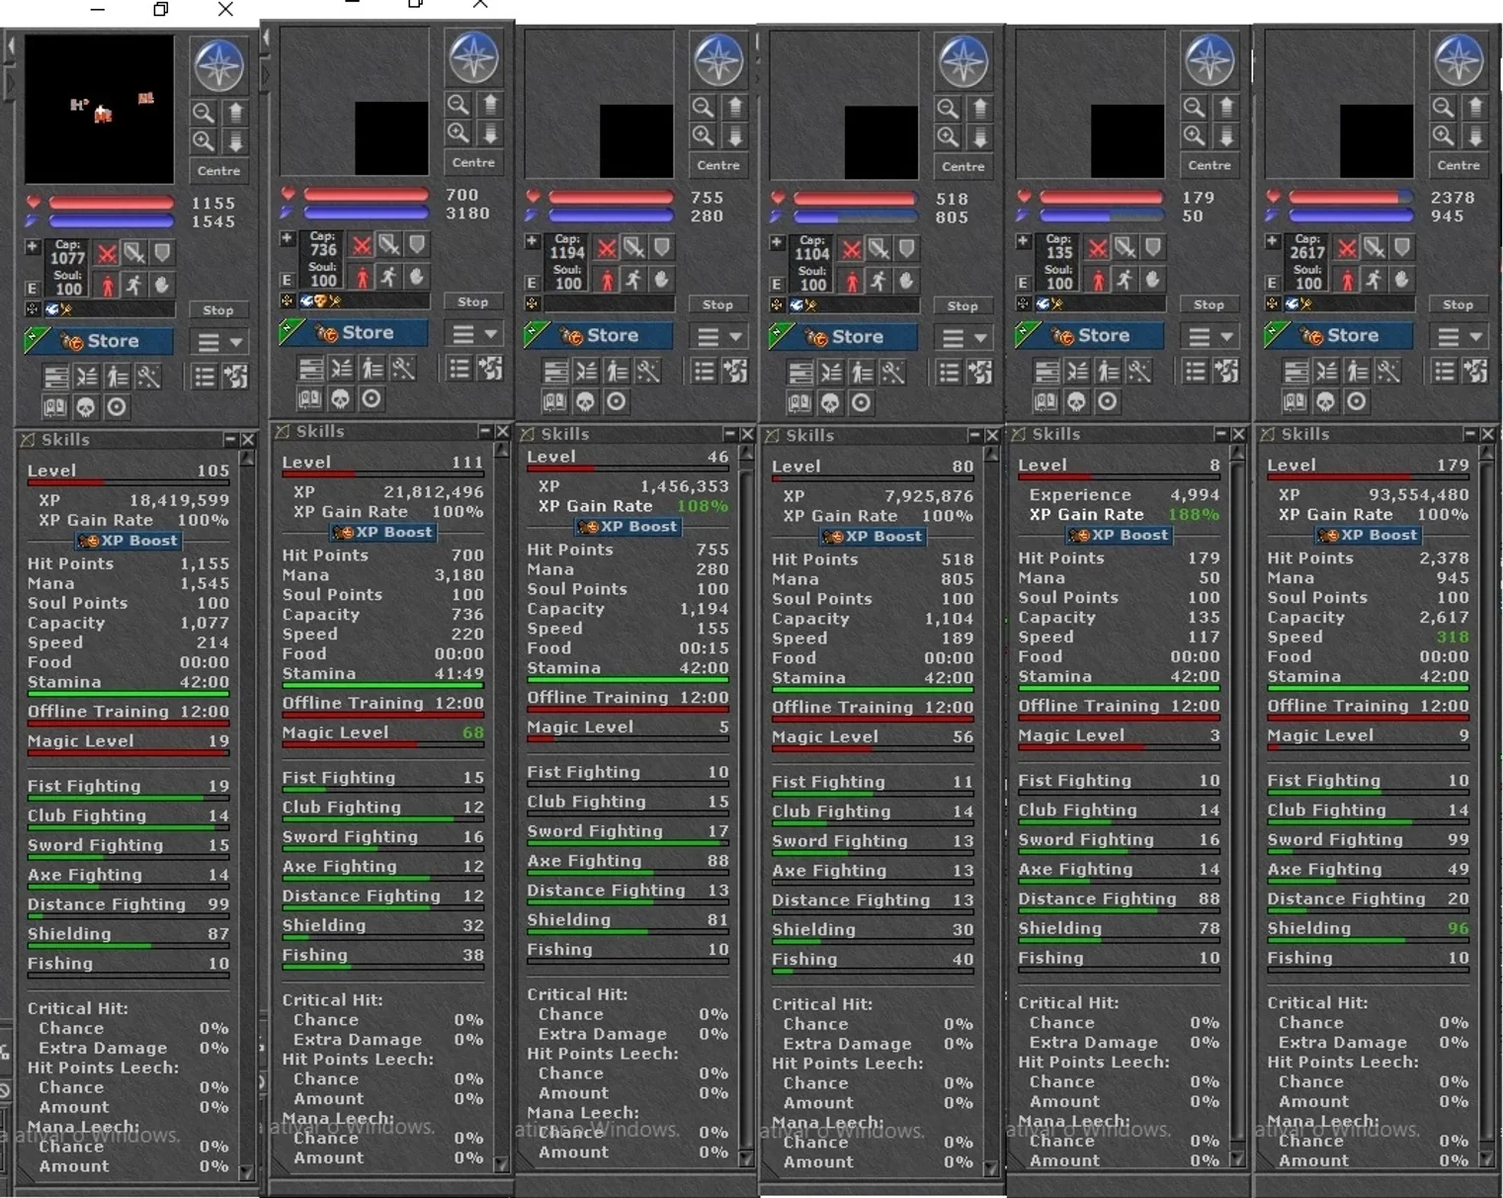Click XP Boost under XP Gain Rate 188%

1119,535
